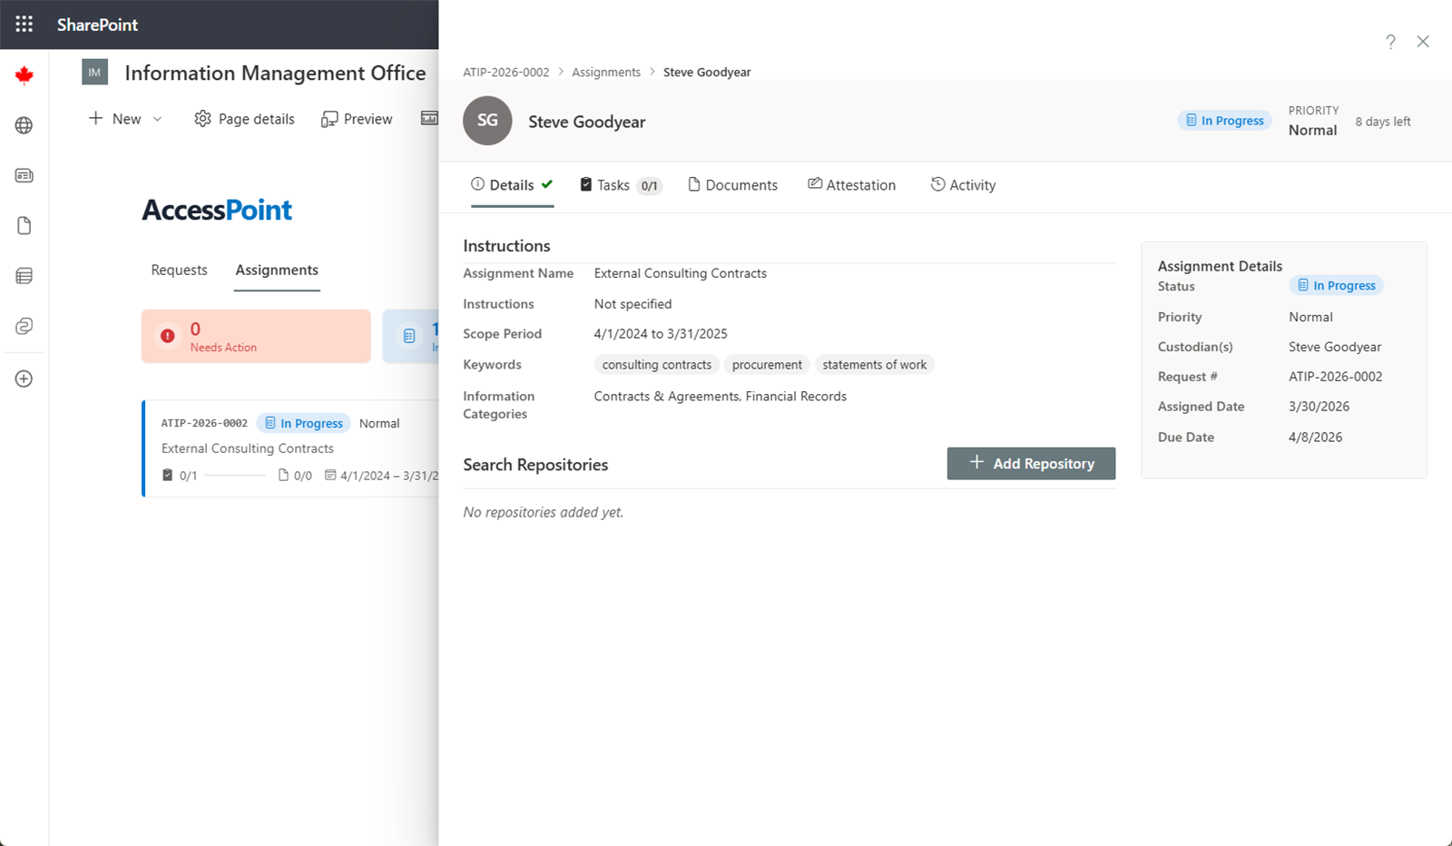Click the create plus circle icon in sidebar

coord(25,379)
